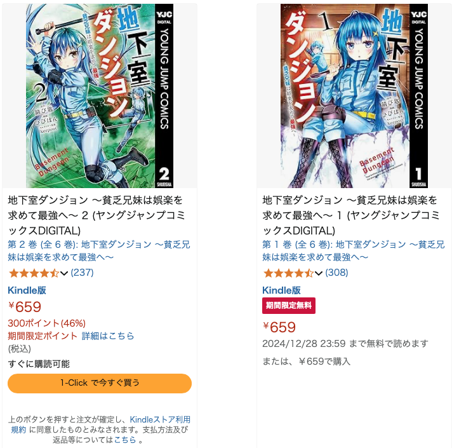Open the 第 2 巻 series link

pyautogui.click(x=99, y=250)
